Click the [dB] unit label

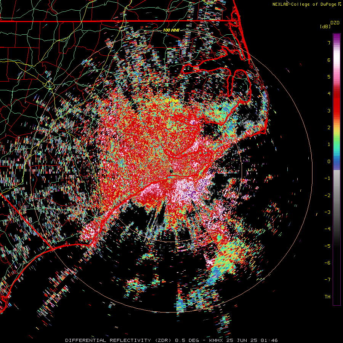pyautogui.click(x=325, y=26)
